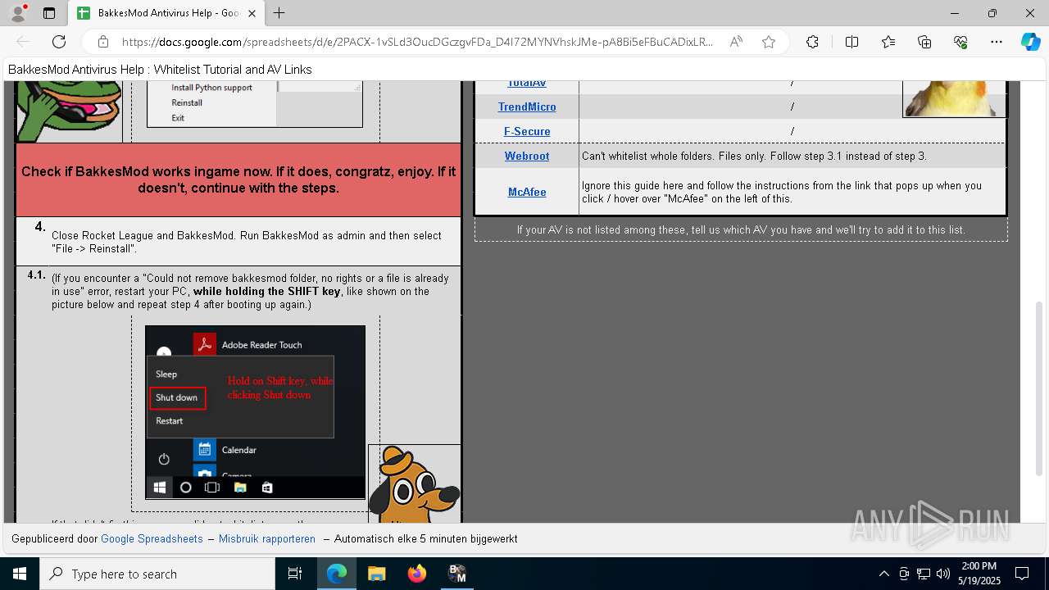
Task: Click the taskbar search box
Action: coord(157,574)
